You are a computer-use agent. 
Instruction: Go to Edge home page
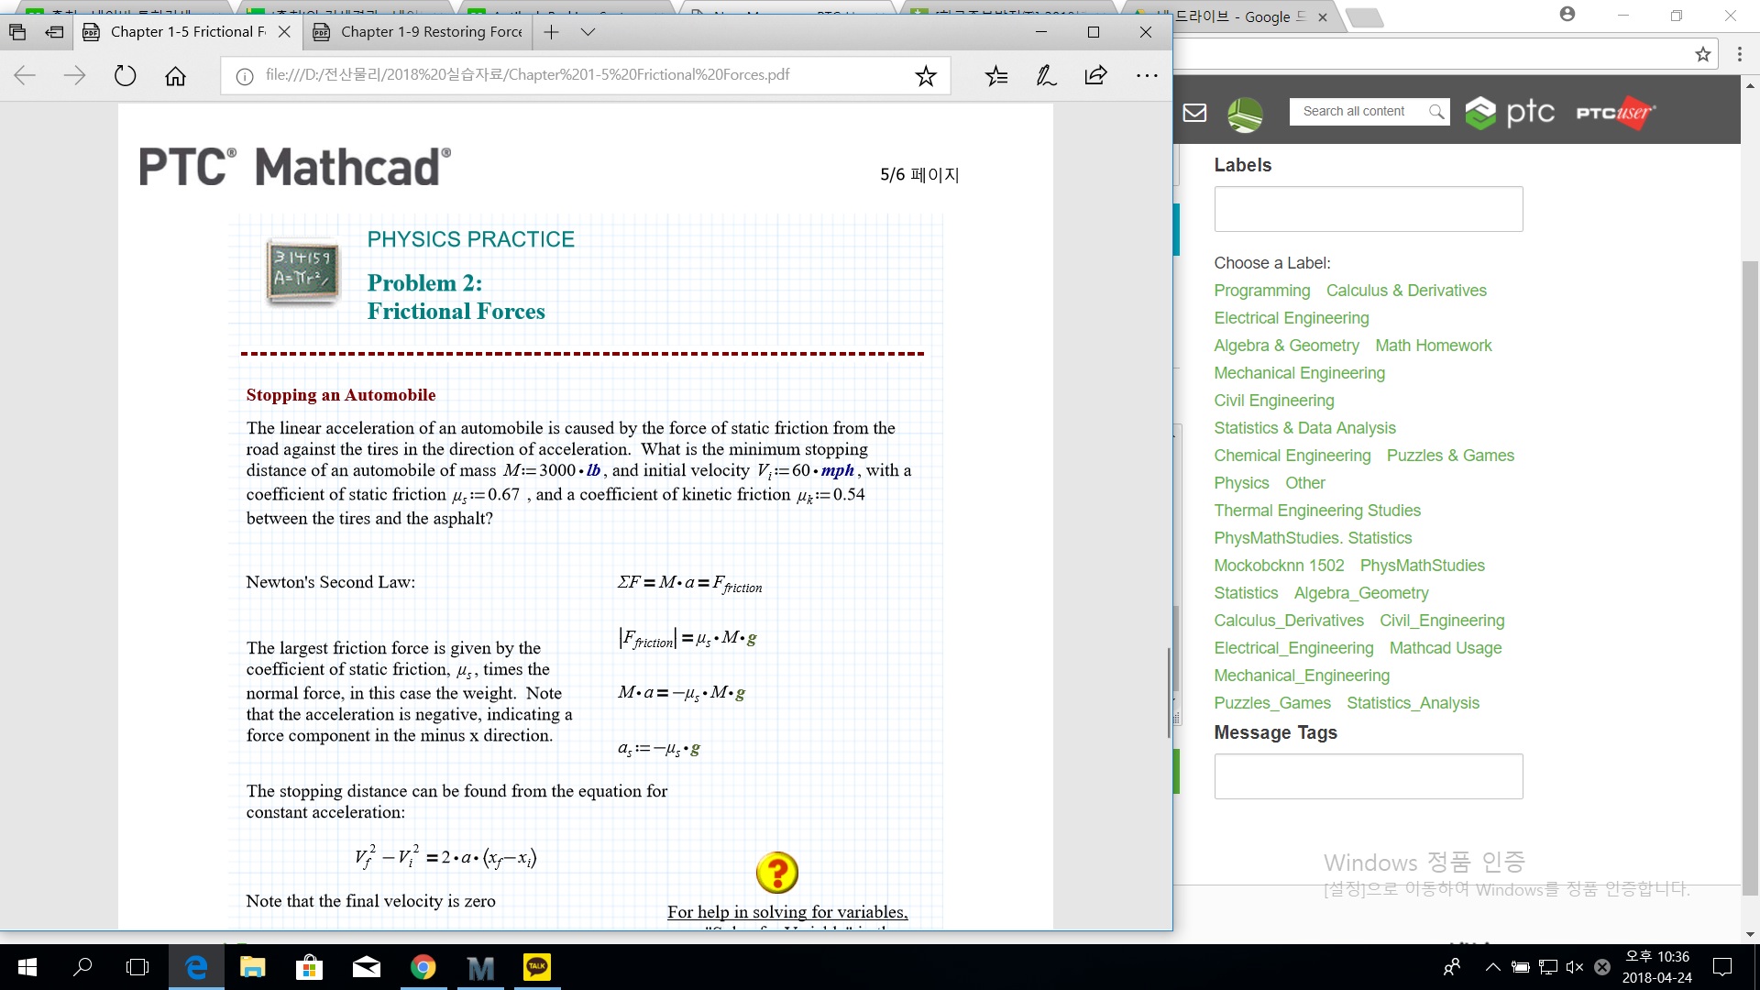175,75
